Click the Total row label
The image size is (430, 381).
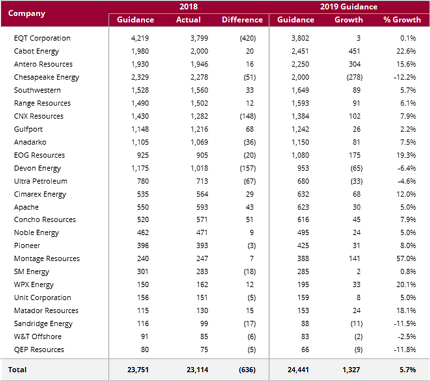click(18, 370)
